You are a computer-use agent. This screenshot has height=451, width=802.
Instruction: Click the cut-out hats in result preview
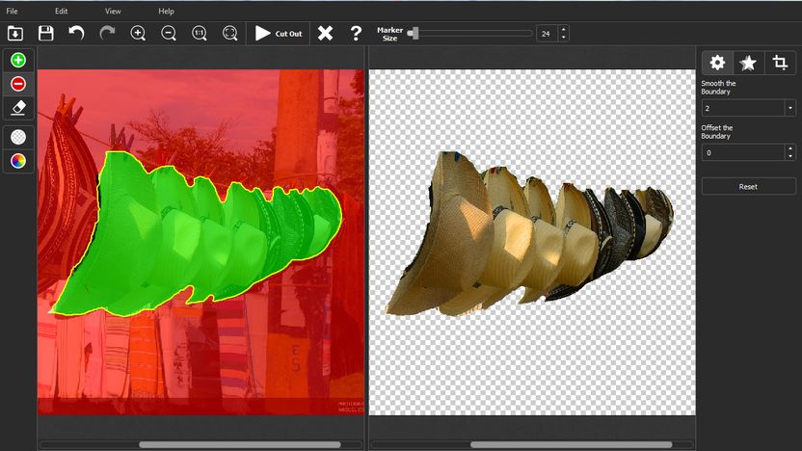(529, 232)
